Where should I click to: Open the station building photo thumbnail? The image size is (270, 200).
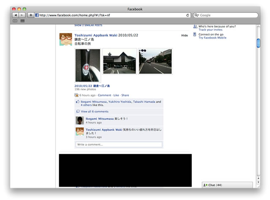(119, 61)
